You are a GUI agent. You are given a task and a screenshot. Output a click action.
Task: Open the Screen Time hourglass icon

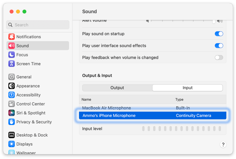coord(12,64)
